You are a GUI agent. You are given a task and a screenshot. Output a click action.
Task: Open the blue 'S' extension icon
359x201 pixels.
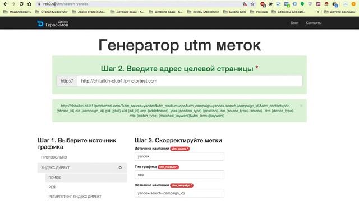coord(278,4)
